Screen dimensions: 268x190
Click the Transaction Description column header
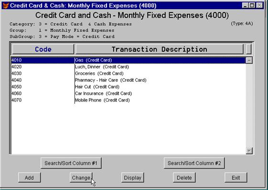pyautogui.click(x=159, y=49)
